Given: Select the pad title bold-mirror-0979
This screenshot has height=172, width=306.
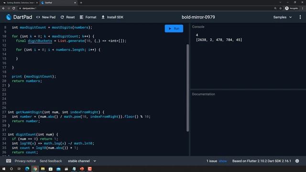Looking at the screenshot, I should pyautogui.click(x=198, y=17).
